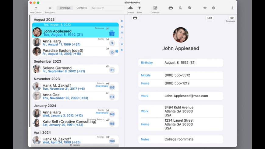Jump to month 1 in index
The height and width of the screenshot is (149, 265).
pyautogui.click(x=122, y=38)
